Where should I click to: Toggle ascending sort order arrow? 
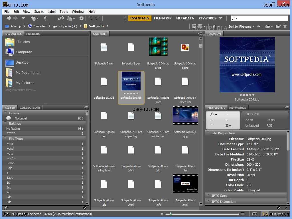tap(258, 27)
